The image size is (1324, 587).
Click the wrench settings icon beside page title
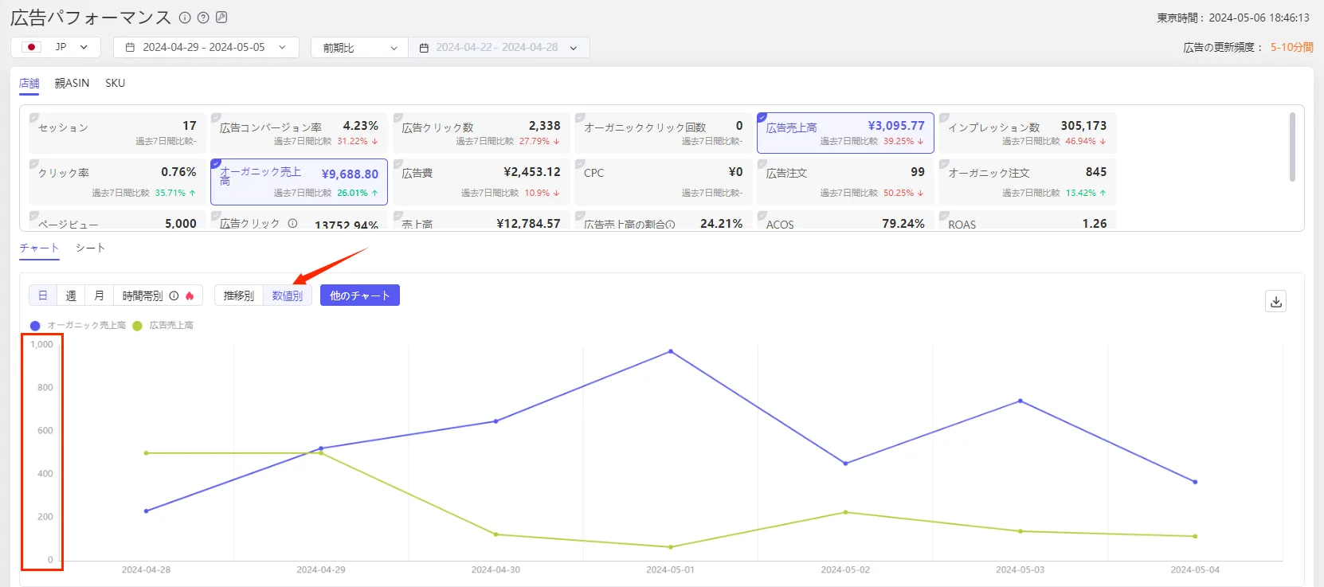221,18
